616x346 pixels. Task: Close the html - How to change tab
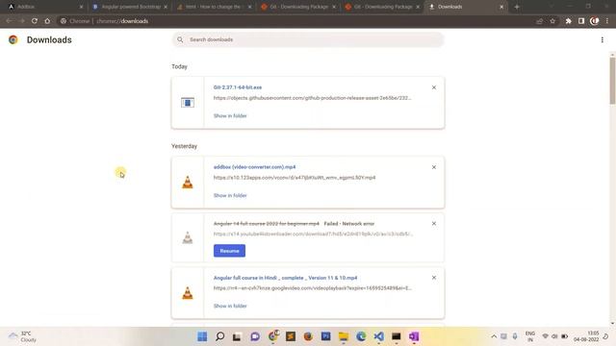[x=249, y=7]
